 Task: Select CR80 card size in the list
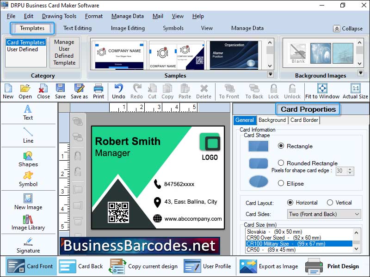(277, 248)
